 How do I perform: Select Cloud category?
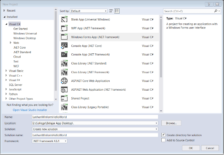click(17, 57)
